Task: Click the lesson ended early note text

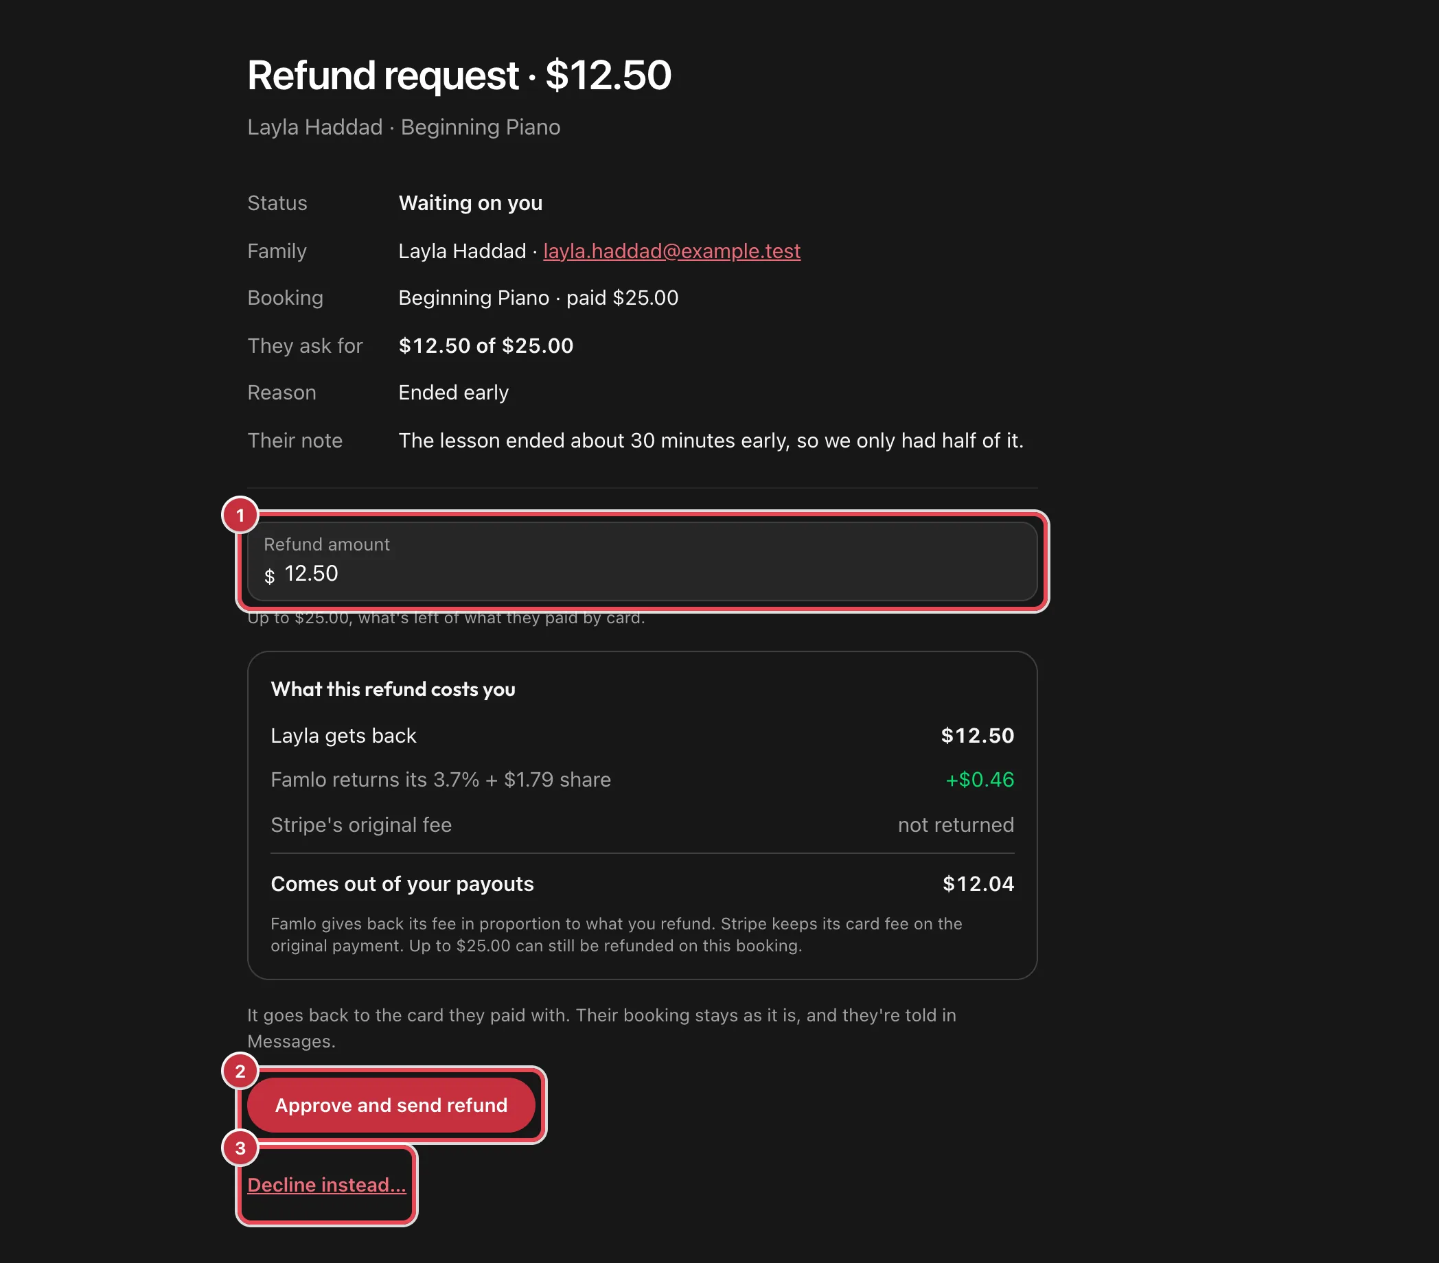Action: pyautogui.click(x=711, y=440)
